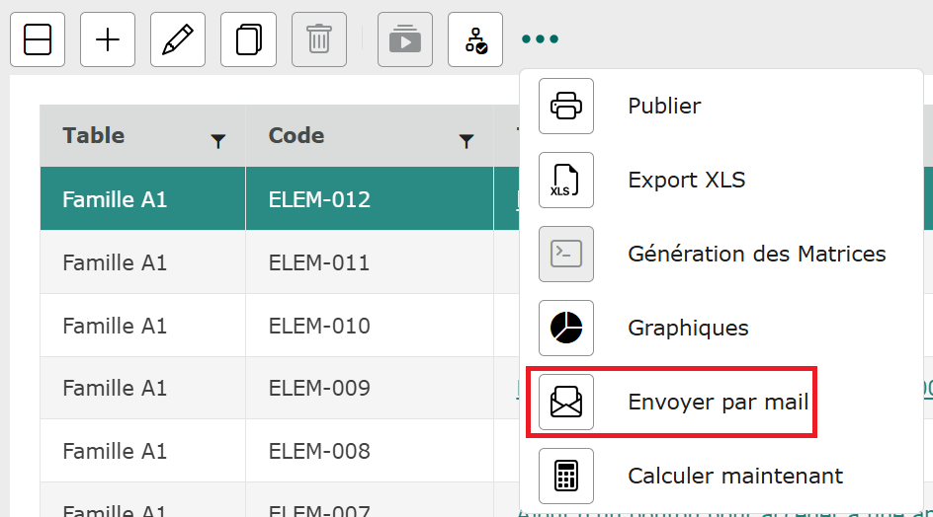Open the Table column filter
This screenshot has width=933, height=517.
point(218,142)
